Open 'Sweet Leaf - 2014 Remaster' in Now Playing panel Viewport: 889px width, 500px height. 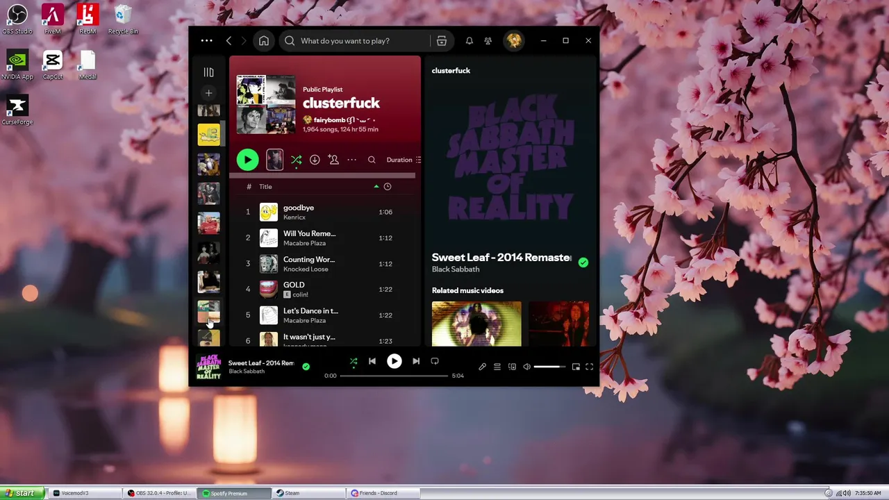[x=501, y=258]
